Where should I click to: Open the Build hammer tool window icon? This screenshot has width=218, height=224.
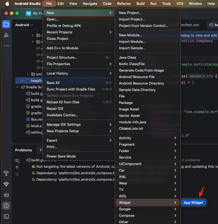6,173
